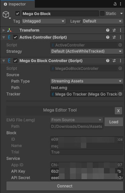Click the Block section label
This screenshot has height=193, width=125.
(11, 133)
